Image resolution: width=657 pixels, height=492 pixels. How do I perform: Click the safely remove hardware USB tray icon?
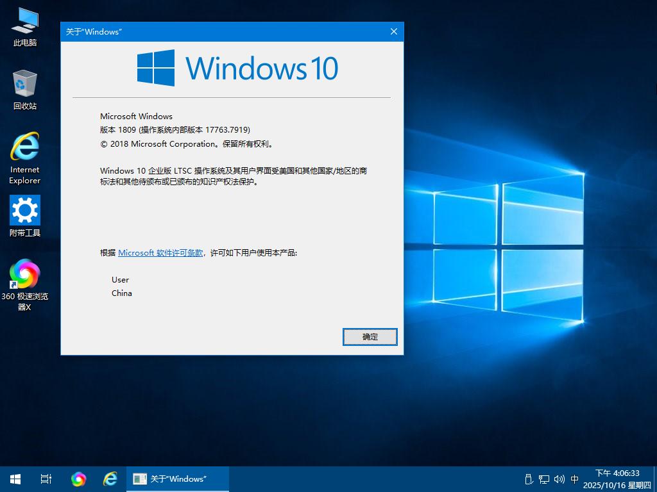pos(529,479)
